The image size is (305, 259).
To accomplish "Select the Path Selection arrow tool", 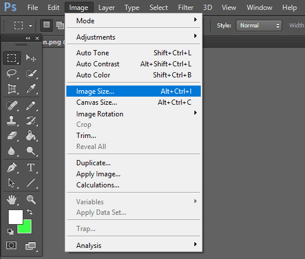I will pos(12,183).
